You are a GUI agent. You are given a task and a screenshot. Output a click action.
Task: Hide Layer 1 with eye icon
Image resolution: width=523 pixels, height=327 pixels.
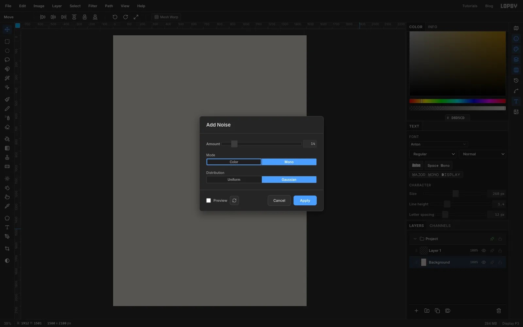coord(484,250)
